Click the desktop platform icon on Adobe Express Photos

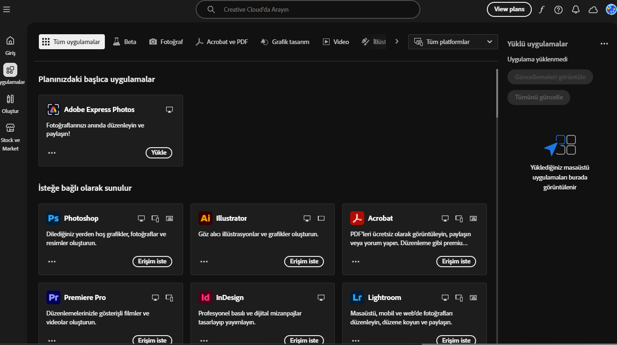point(169,110)
